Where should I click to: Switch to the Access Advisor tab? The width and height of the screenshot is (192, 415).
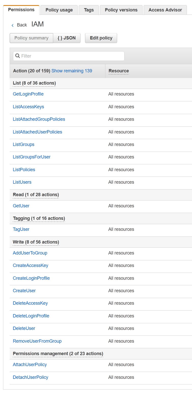click(165, 10)
